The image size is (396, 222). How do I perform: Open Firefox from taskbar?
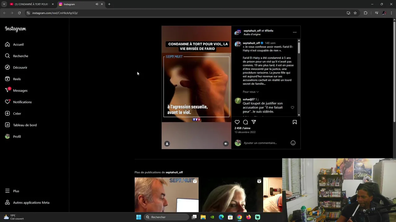point(248,217)
